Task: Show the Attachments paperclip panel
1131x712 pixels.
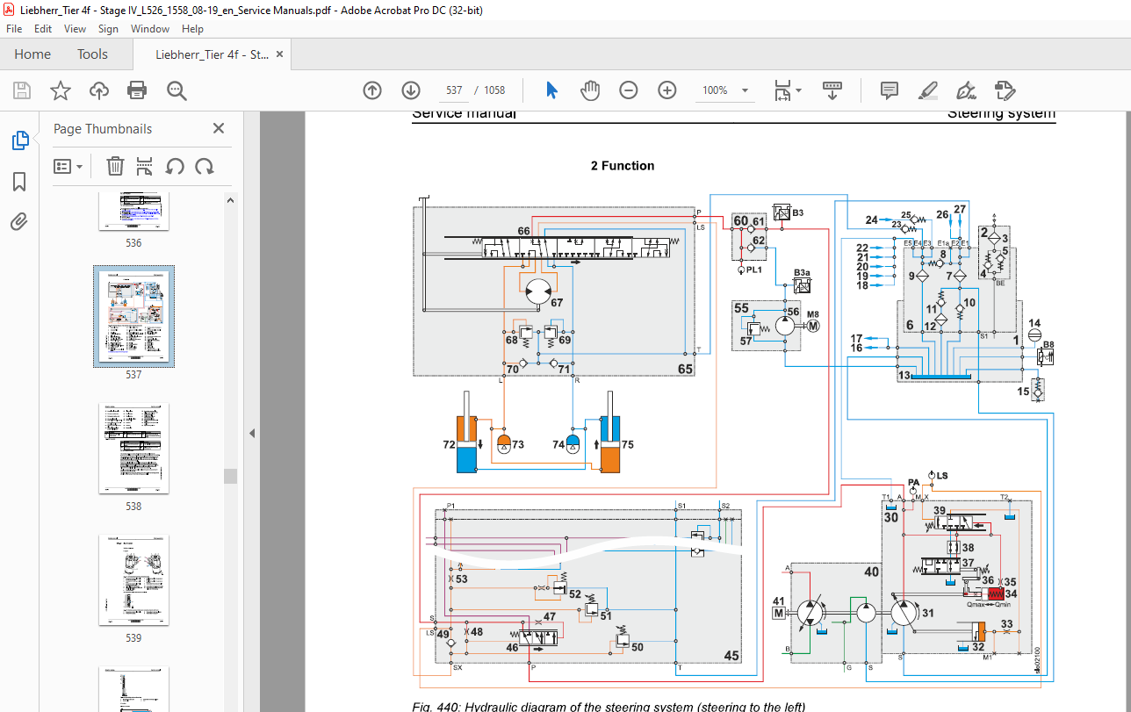Action: click(x=19, y=222)
